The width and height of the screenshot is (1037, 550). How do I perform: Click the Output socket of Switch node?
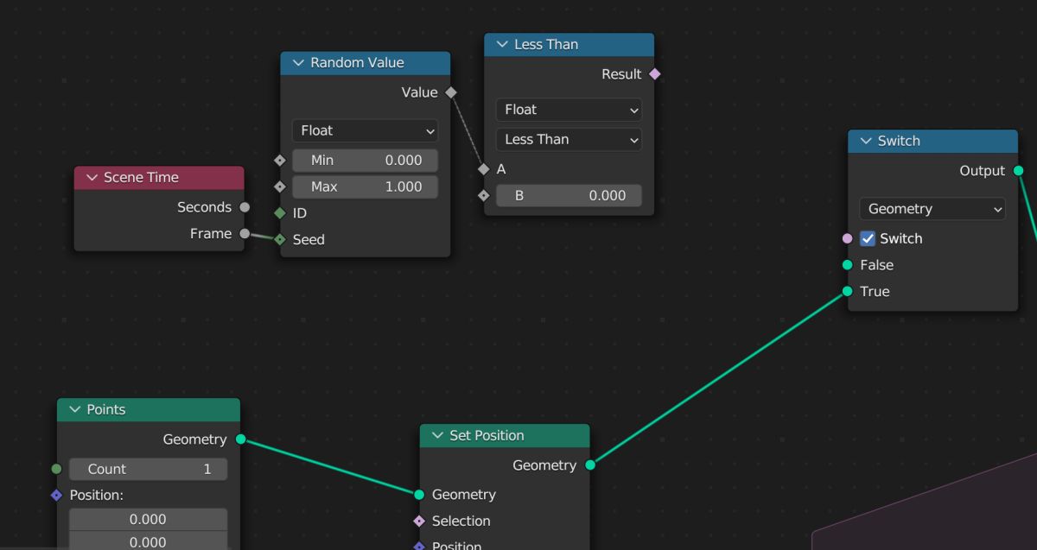point(1019,171)
